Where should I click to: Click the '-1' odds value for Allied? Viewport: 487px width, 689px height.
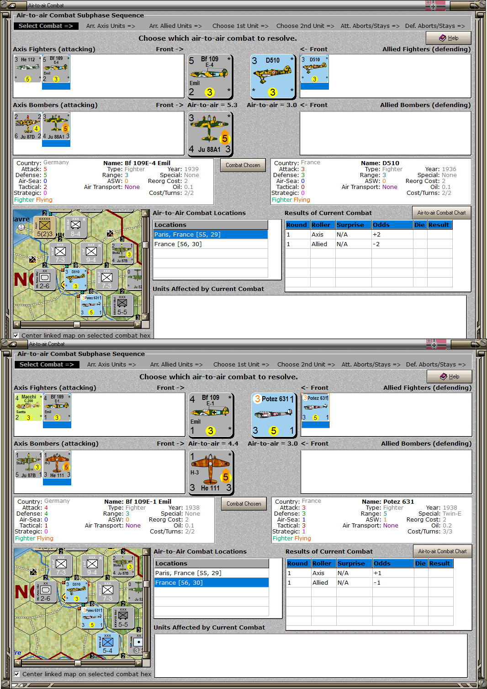point(377,582)
